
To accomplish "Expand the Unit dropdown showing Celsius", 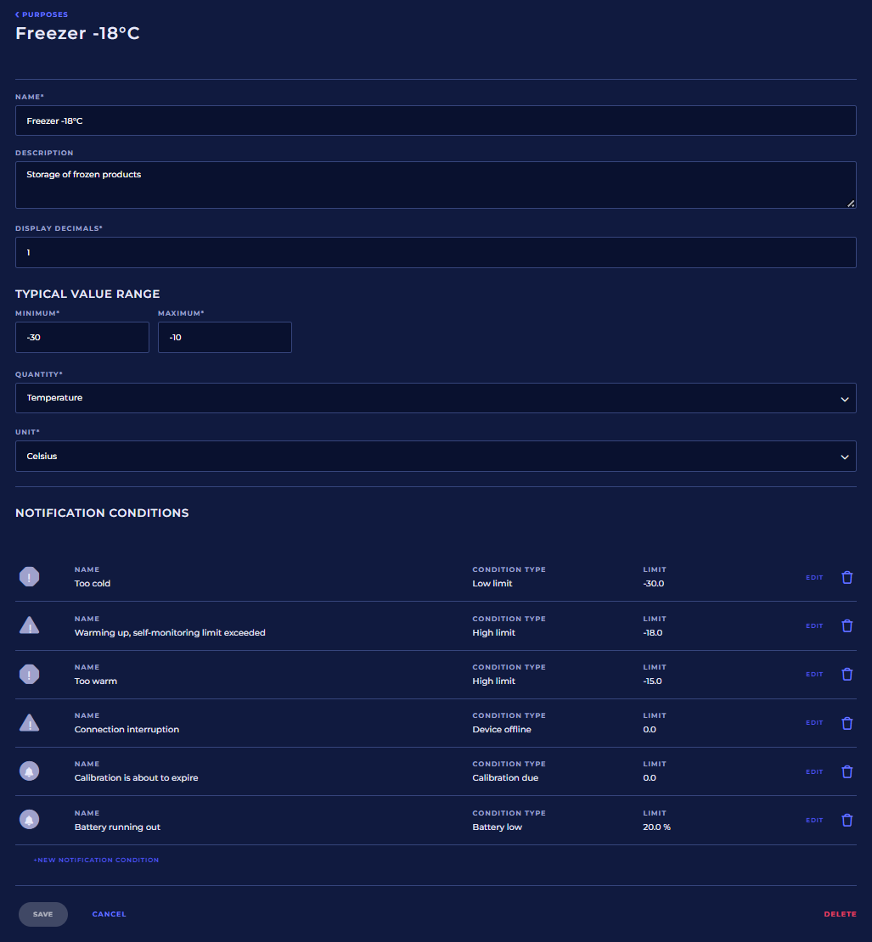I will pos(436,457).
